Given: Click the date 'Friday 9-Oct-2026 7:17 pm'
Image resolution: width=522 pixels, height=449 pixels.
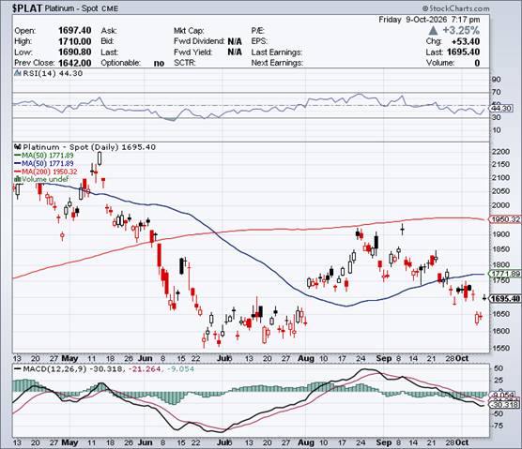Looking at the screenshot, I should (x=429, y=20).
